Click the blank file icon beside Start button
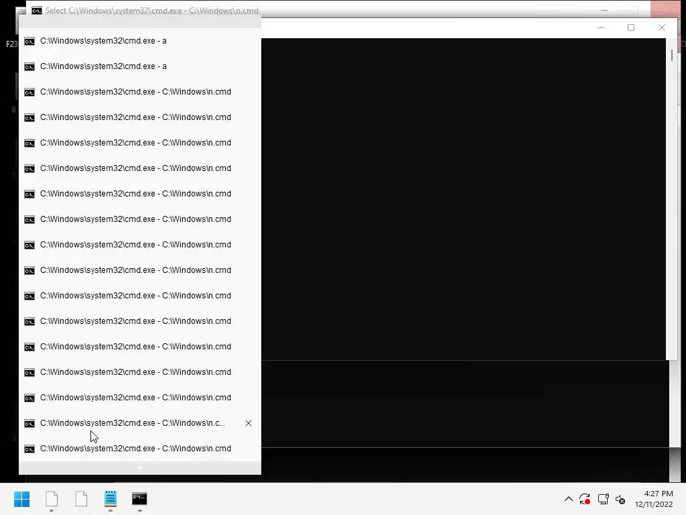686x515 pixels. click(x=52, y=499)
